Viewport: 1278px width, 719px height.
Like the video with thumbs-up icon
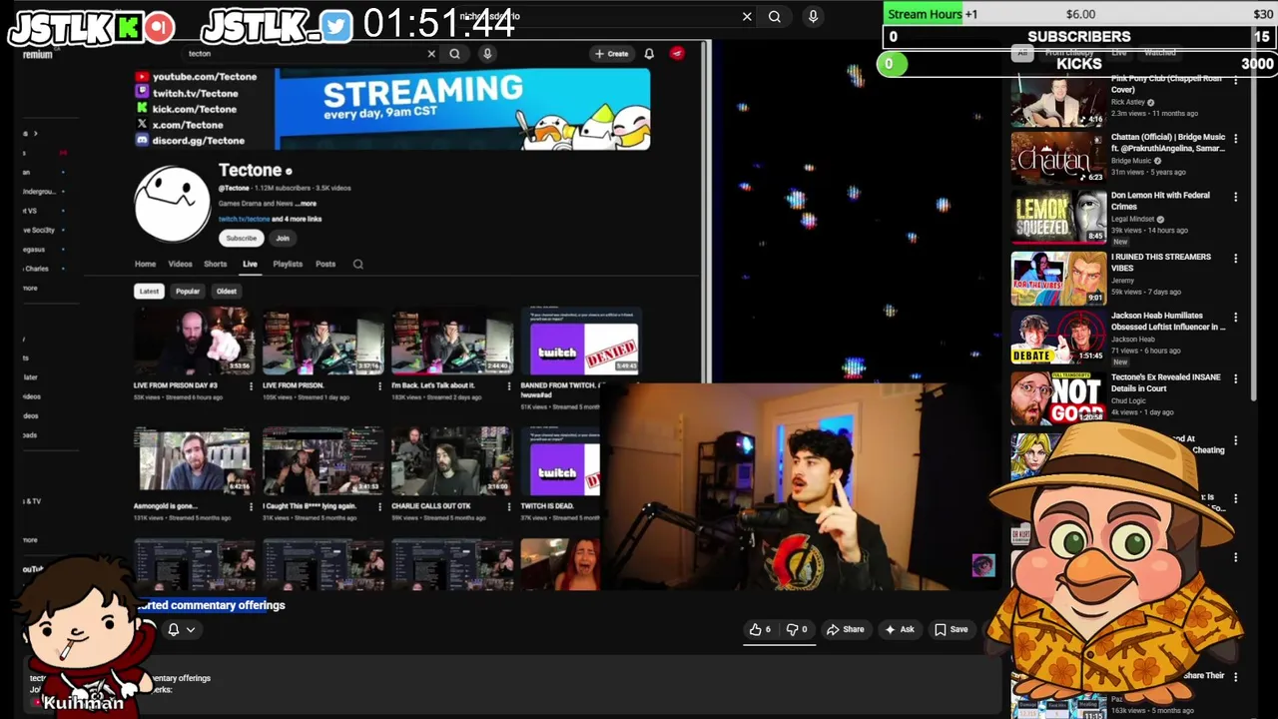761,629
